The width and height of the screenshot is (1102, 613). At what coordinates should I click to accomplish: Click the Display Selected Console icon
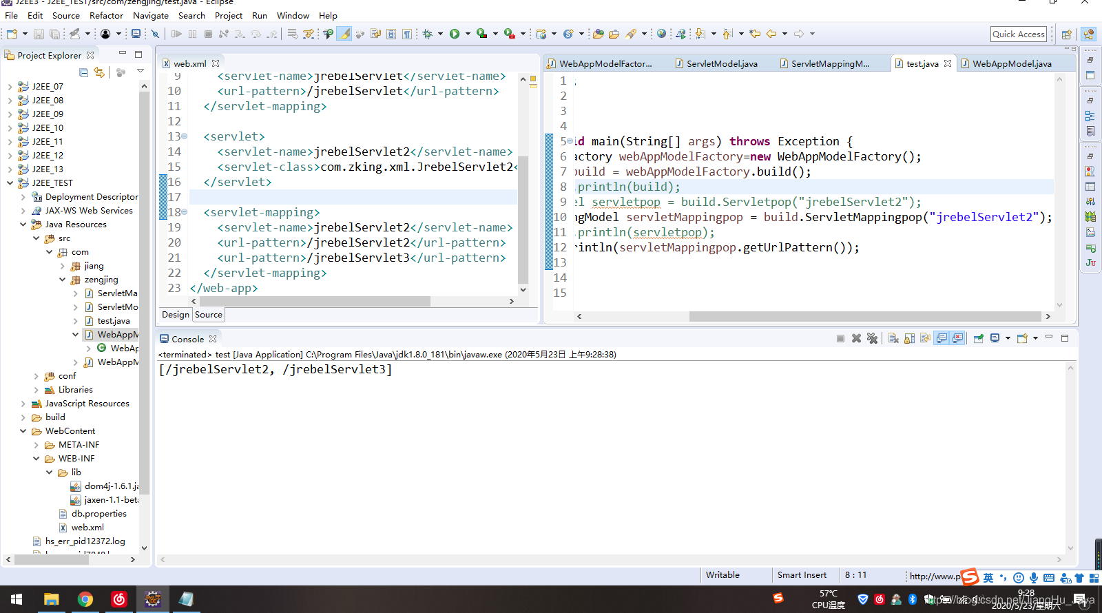point(995,338)
